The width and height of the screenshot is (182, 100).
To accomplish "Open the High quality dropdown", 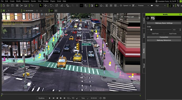I will (160, 6).
